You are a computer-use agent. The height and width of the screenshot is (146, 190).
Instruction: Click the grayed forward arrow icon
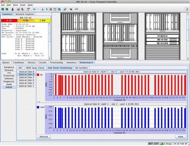(x=38, y=9)
